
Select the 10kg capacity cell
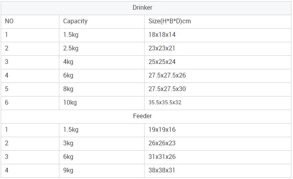pos(70,103)
